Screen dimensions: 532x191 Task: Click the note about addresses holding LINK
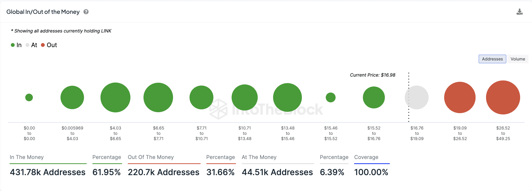pos(61,31)
